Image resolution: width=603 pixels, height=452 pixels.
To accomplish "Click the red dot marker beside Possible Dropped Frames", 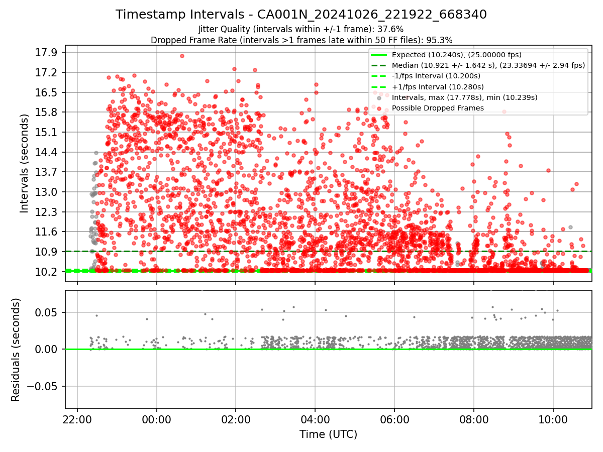I will tap(379, 108).
